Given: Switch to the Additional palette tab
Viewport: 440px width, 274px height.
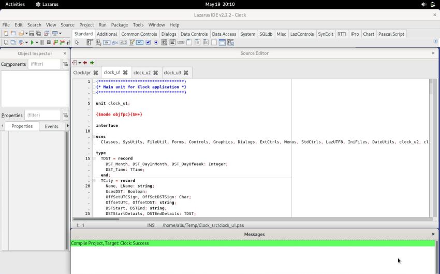Looking at the screenshot, I should click(107, 34).
